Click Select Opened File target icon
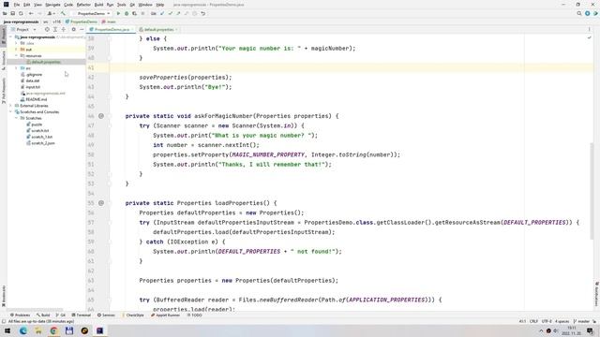Viewport: 600px width, 337px height. (x=47, y=29)
